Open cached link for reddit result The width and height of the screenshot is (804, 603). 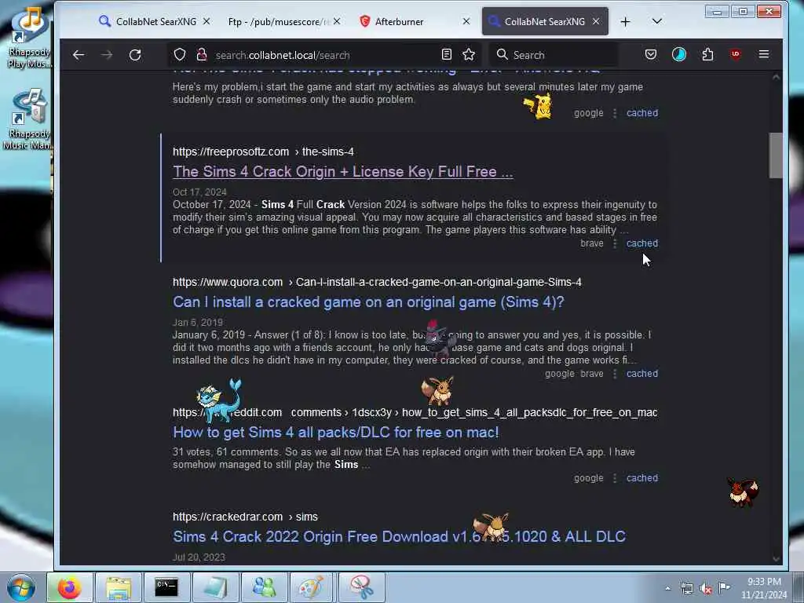pyautogui.click(x=642, y=478)
